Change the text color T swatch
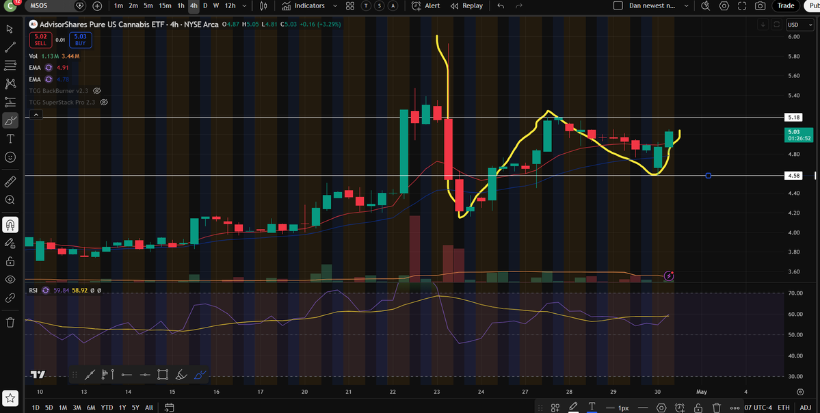The width and height of the screenshot is (820, 413). click(592, 408)
